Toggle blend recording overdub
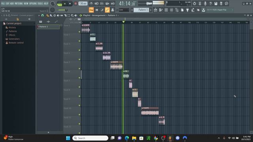This screenshot has width=253, height=142. click(107, 4)
